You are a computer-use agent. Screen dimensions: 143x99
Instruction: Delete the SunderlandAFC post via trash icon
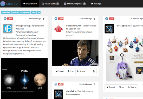[x=94, y=19]
